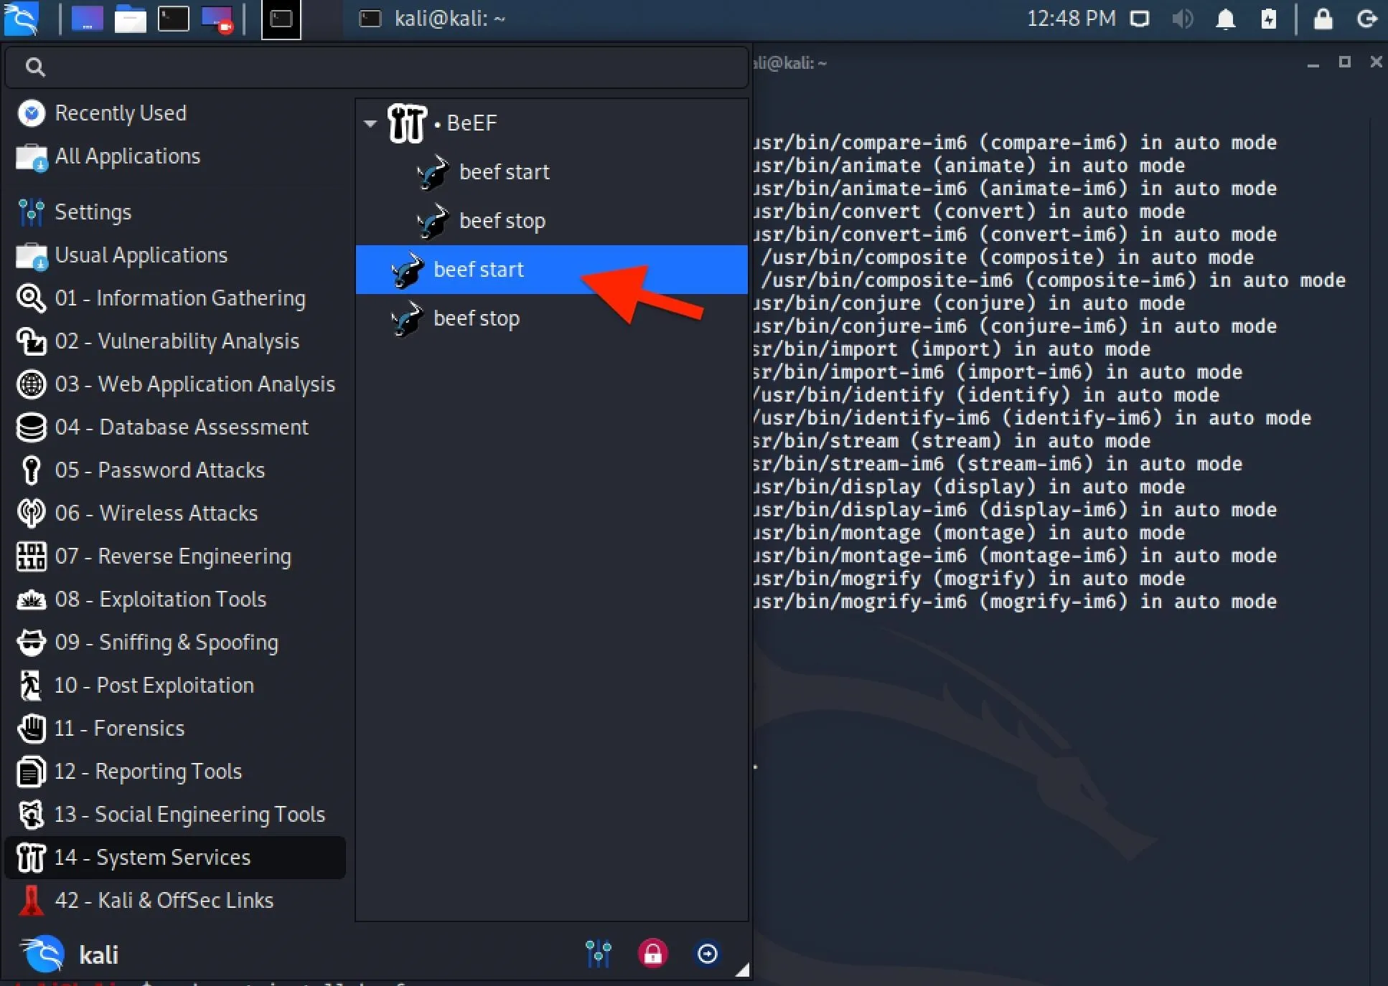Click the red lock screen button in menu footer

[653, 954]
